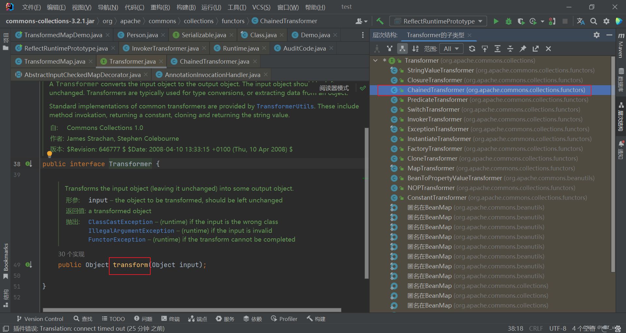This screenshot has height=333, width=626.
Task: Open hierarchy panel options gear
Action: click(597, 35)
